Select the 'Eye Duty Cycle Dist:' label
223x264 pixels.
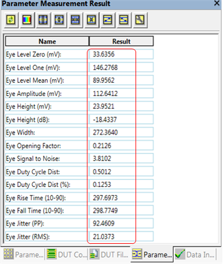point(33,172)
